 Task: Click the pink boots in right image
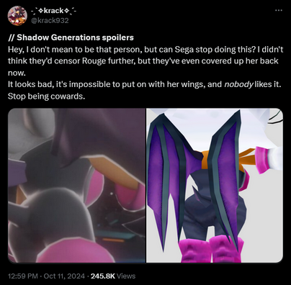pos(211,250)
